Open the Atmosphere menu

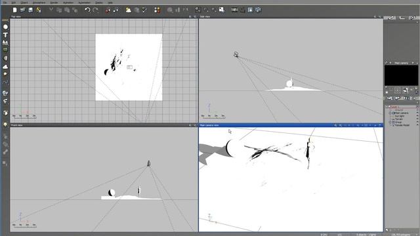coord(39,3)
